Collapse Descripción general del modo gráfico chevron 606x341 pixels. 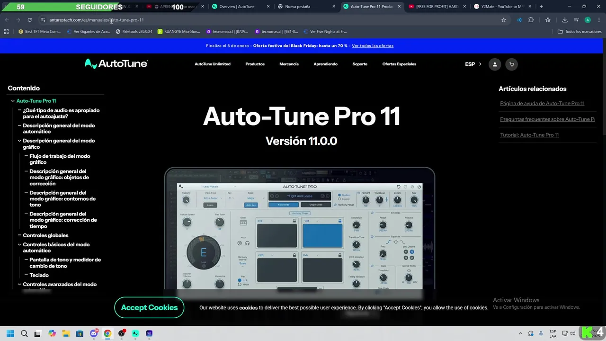[19, 141]
